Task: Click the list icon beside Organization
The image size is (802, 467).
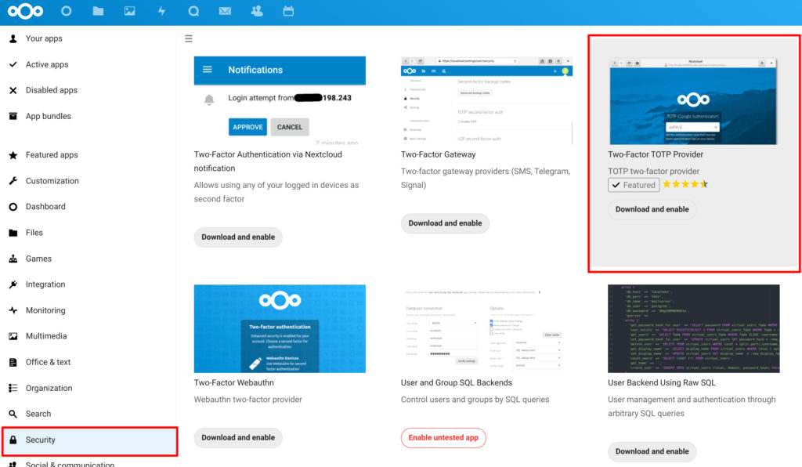Action: (x=13, y=388)
